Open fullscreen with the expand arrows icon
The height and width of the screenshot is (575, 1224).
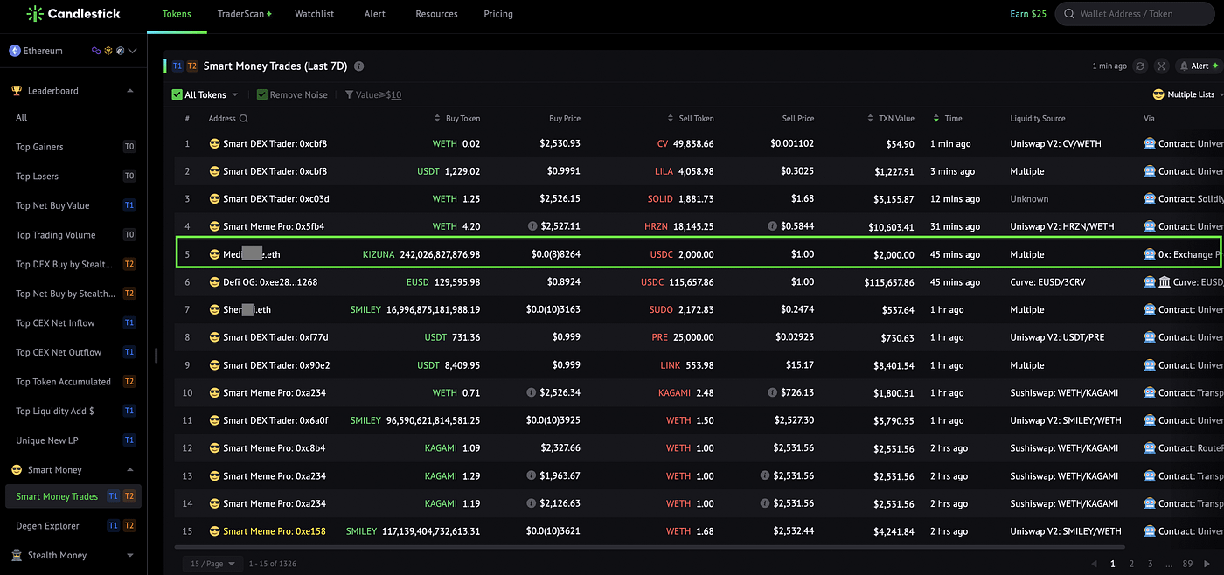pos(1161,66)
